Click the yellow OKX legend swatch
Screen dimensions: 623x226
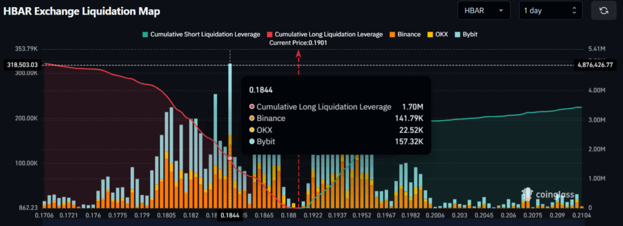(430, 34)
